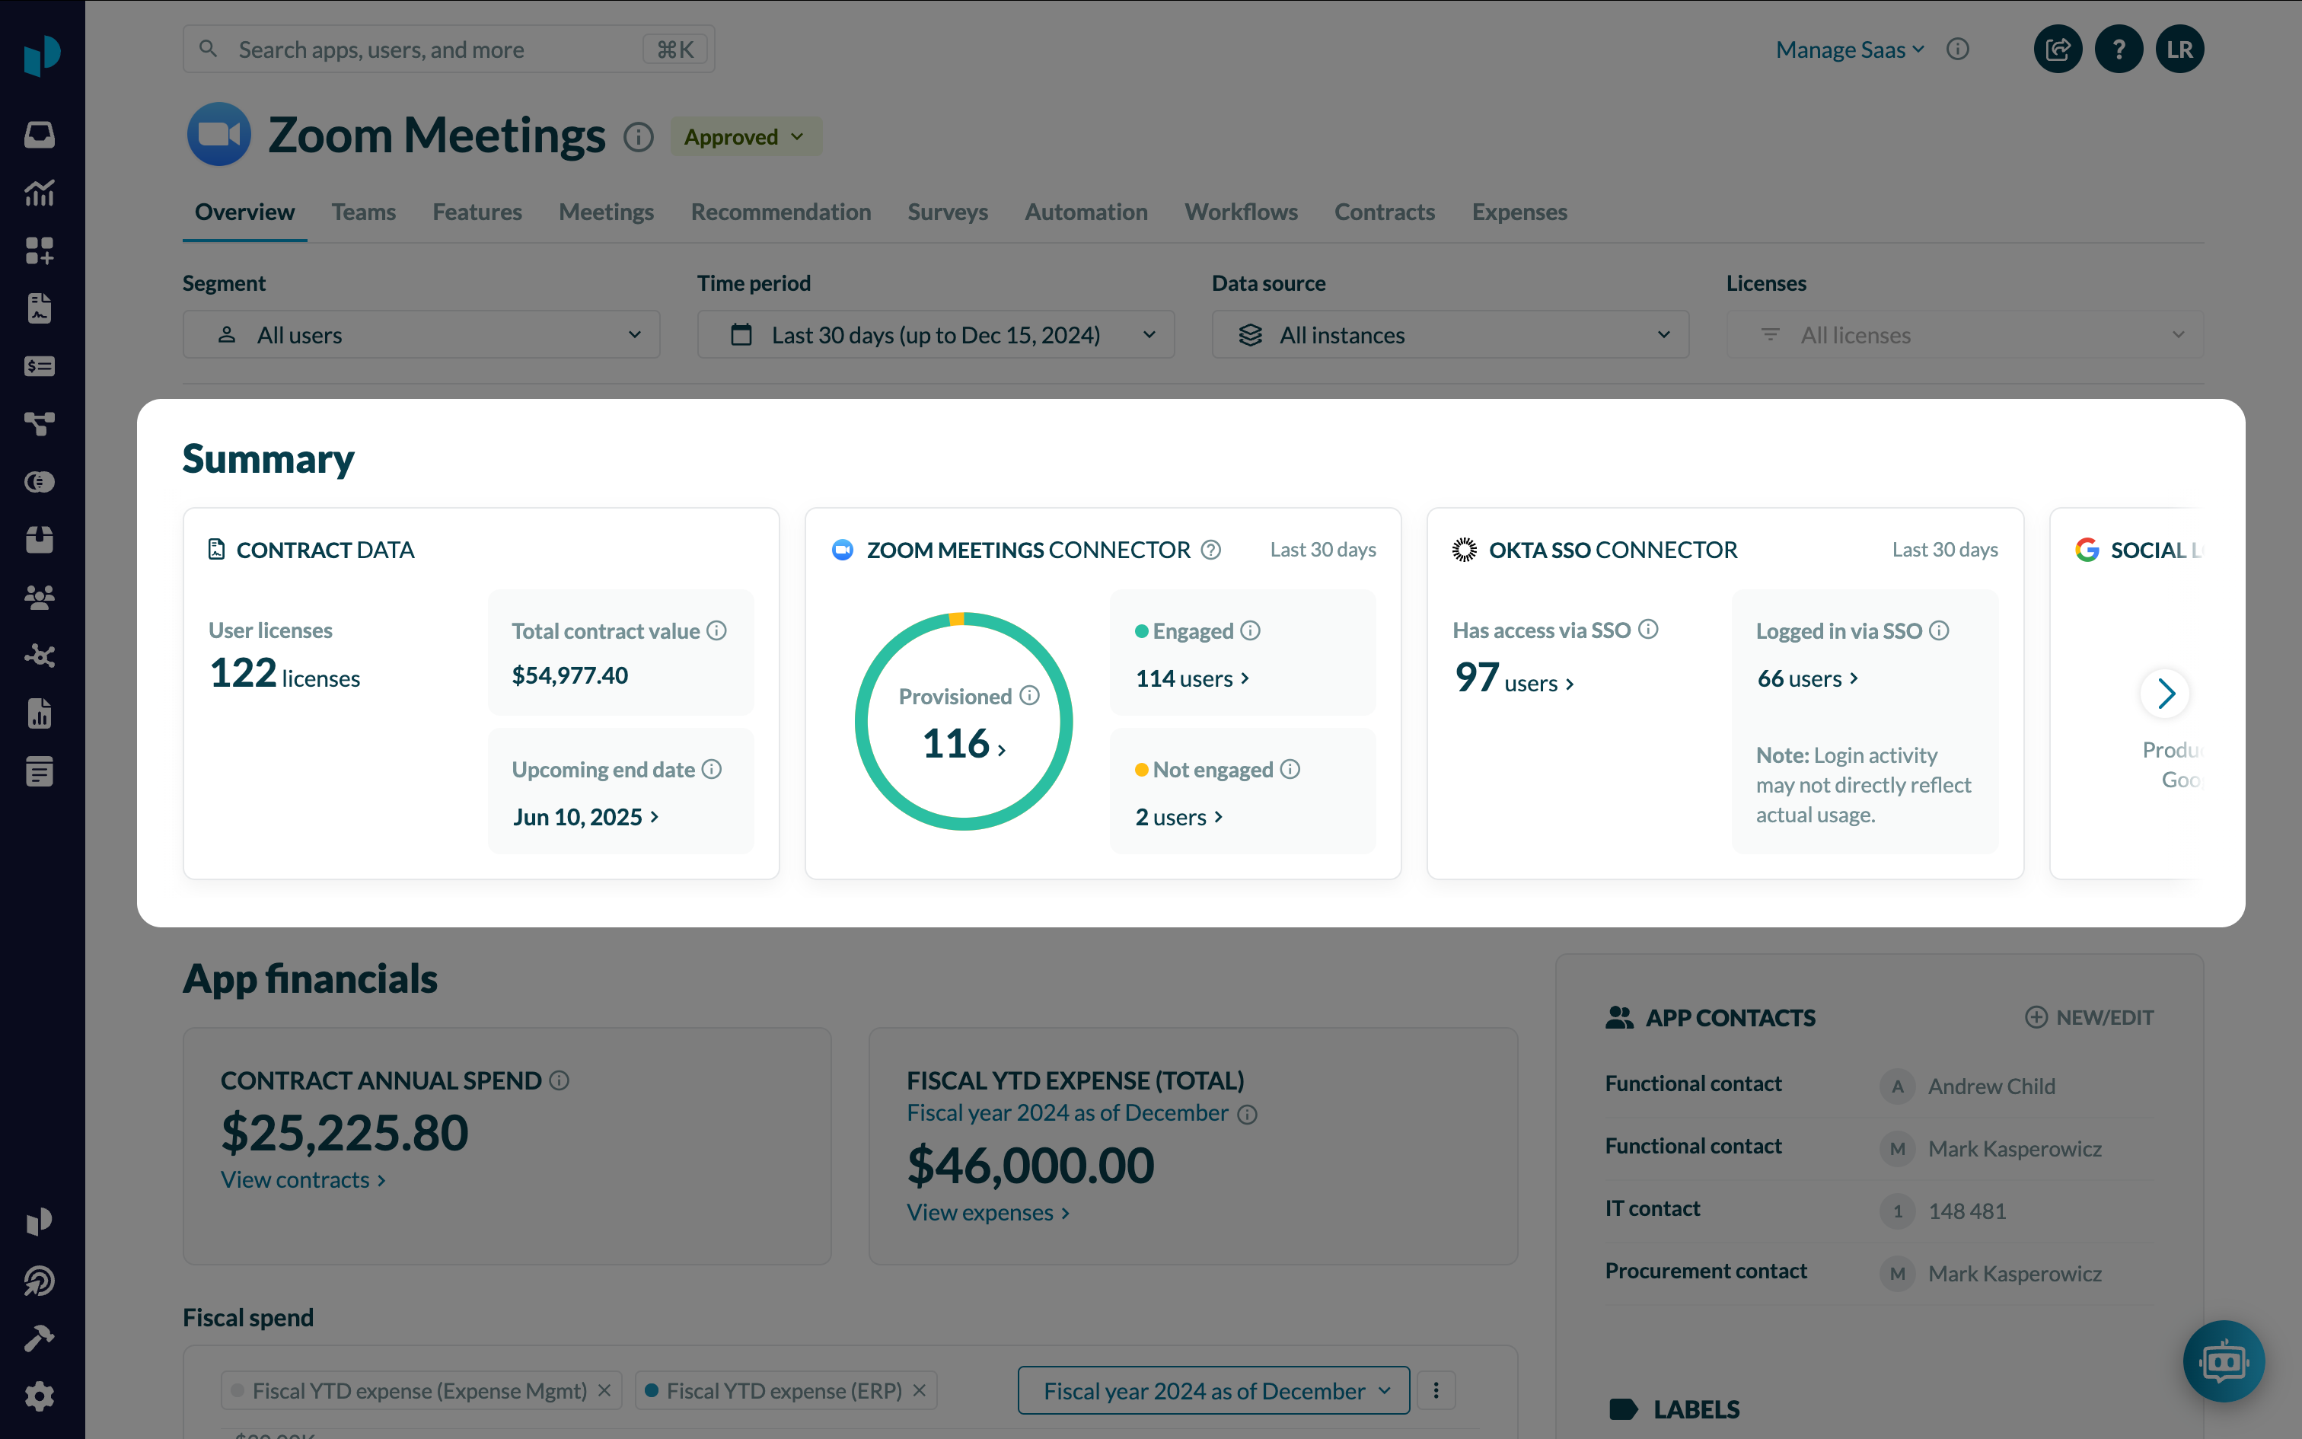Open the users group sidebar icon

tap(39, 598)
